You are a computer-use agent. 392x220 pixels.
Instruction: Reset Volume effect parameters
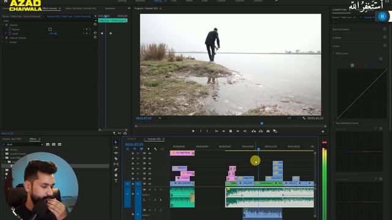(x=95, y=24)
